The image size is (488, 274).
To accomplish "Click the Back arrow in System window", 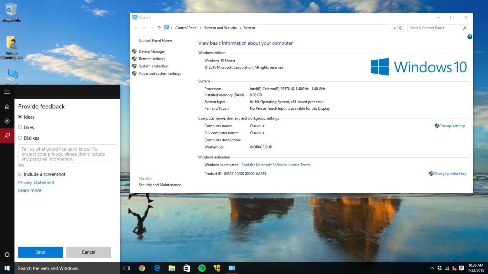I will click(x=136, y=28).
